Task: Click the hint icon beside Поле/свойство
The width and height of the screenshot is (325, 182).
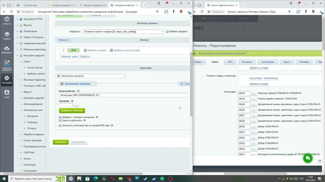Action: 78,91
